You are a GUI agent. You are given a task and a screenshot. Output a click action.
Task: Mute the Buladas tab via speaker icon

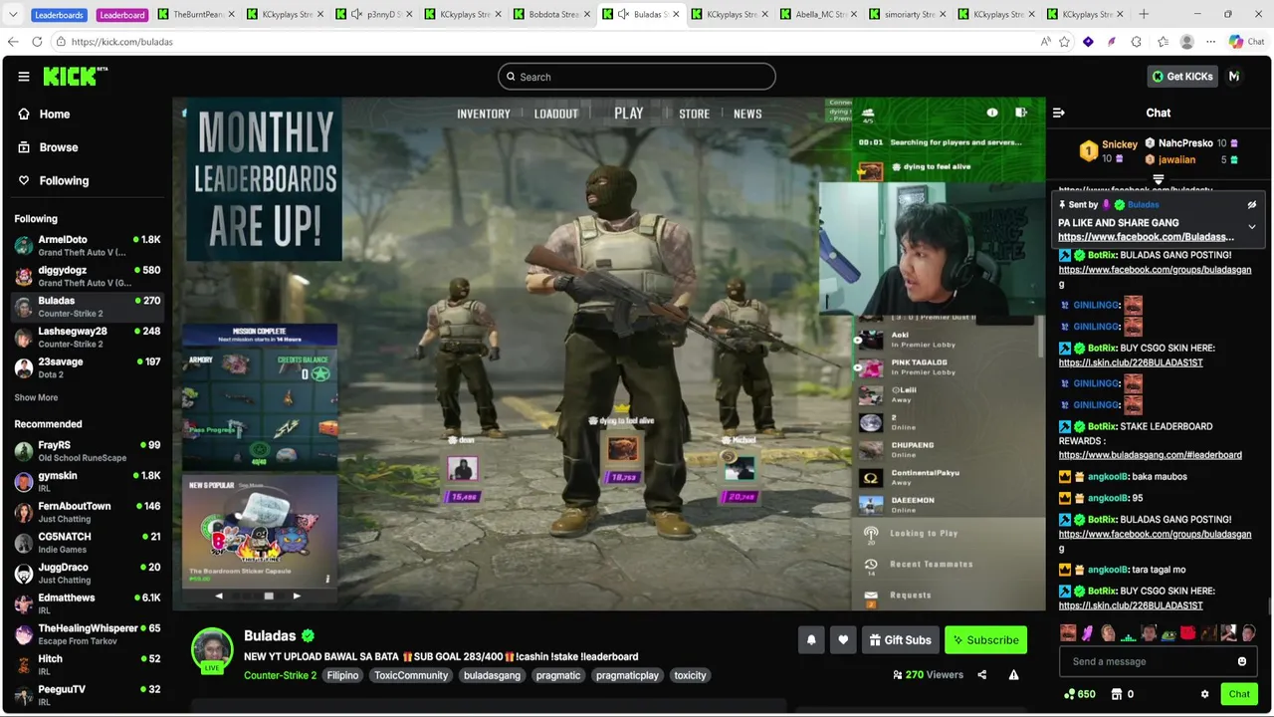(x=623, y=14)
